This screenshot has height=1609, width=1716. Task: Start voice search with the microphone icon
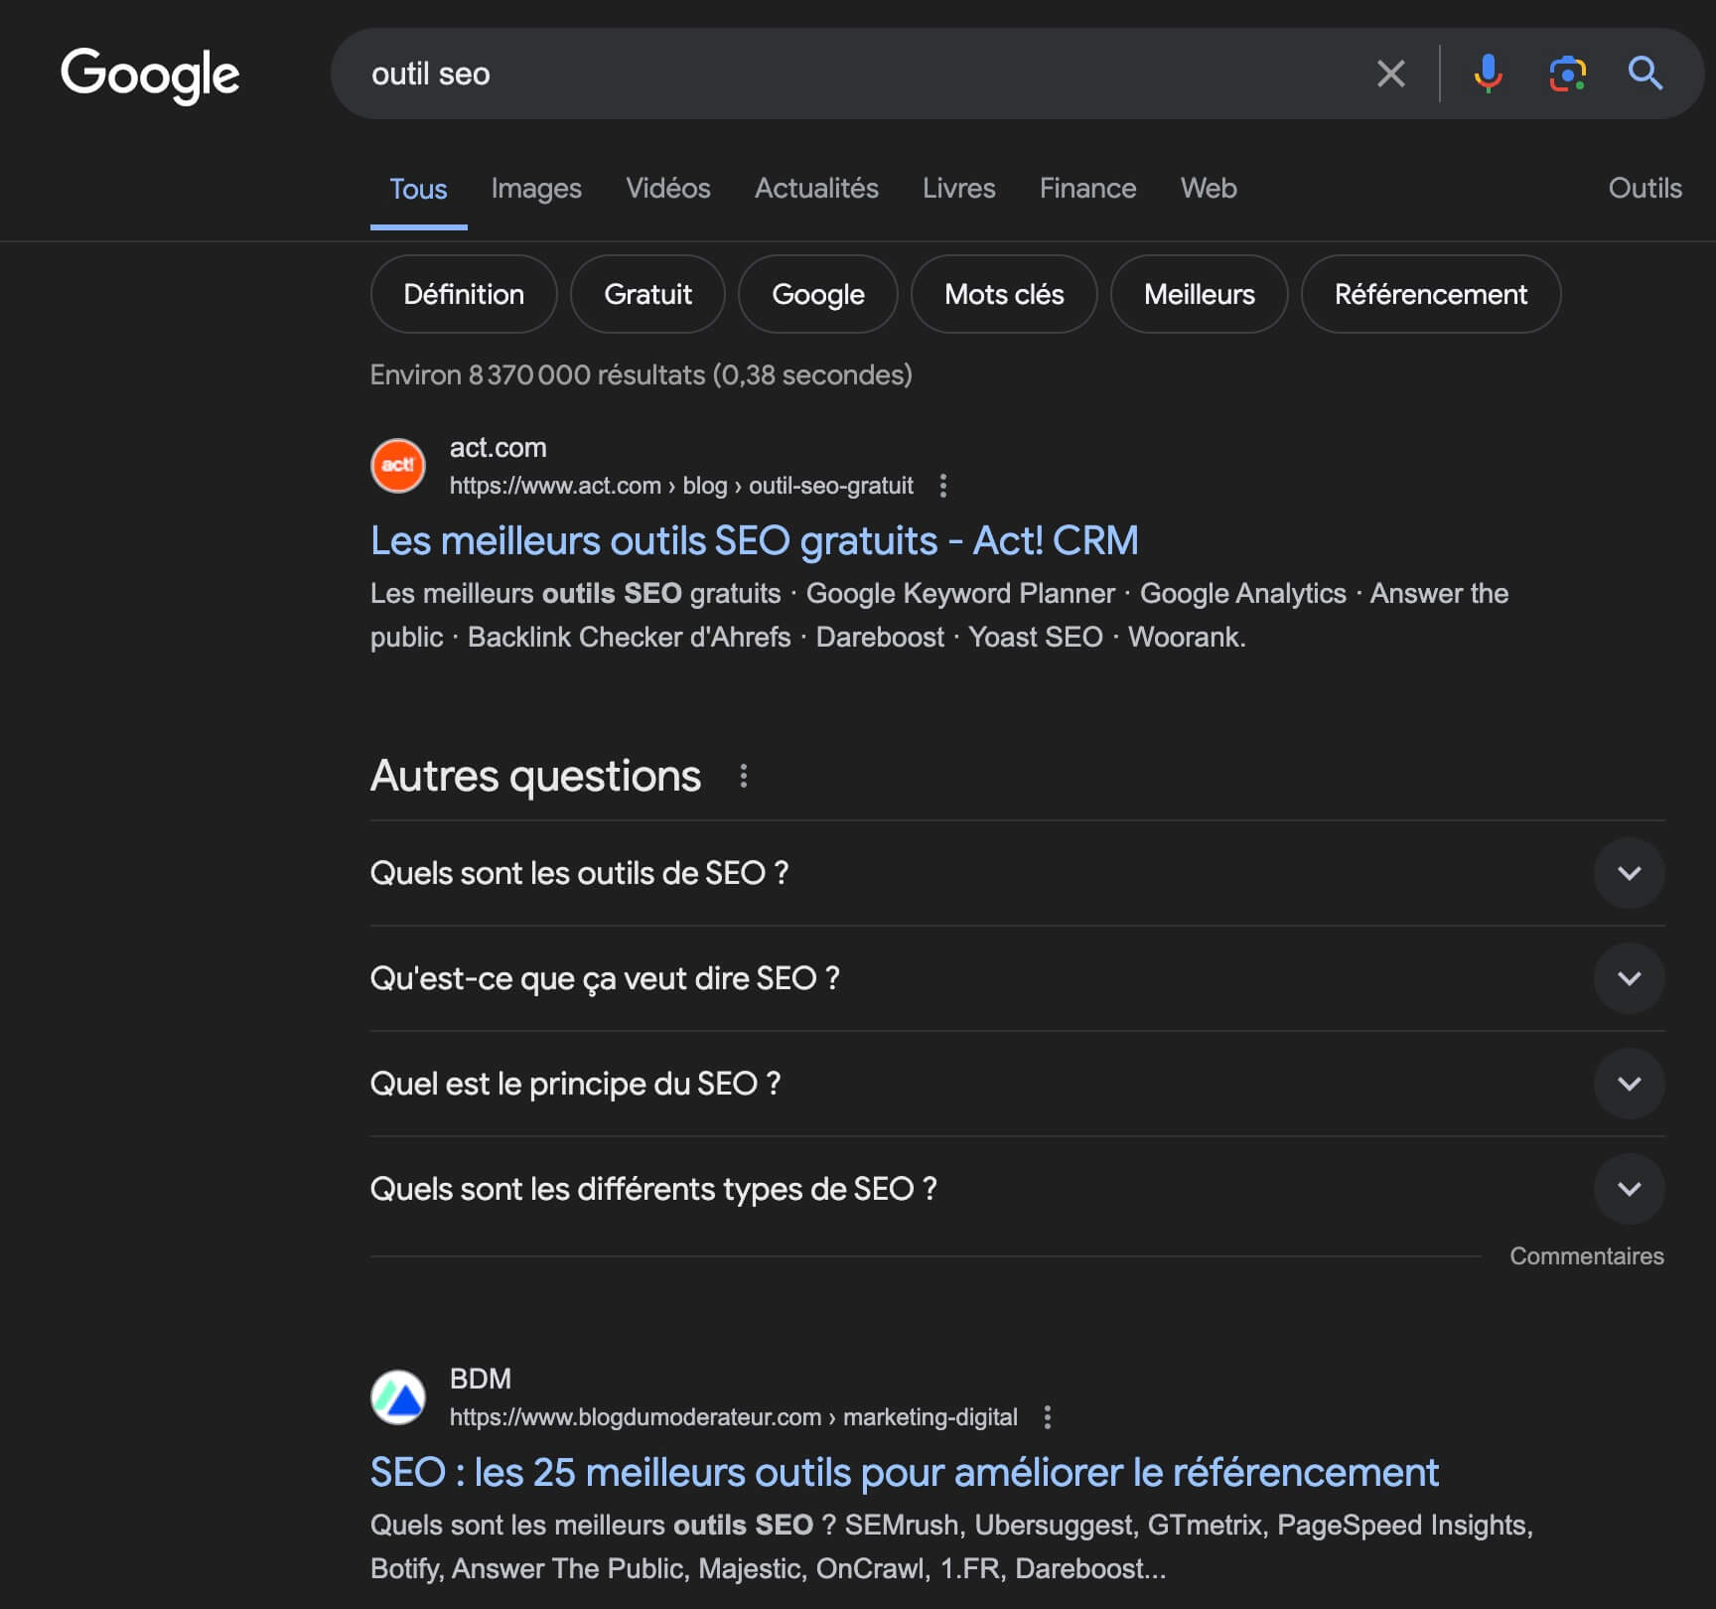1488,73
